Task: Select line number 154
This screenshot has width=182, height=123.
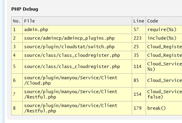Action: tap(137, 94)
